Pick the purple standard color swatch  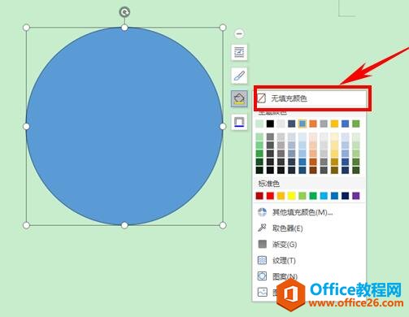356,196
